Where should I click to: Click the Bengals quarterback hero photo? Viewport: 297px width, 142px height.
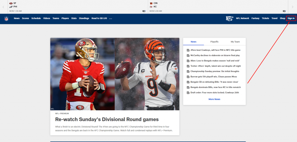point(147,74)
